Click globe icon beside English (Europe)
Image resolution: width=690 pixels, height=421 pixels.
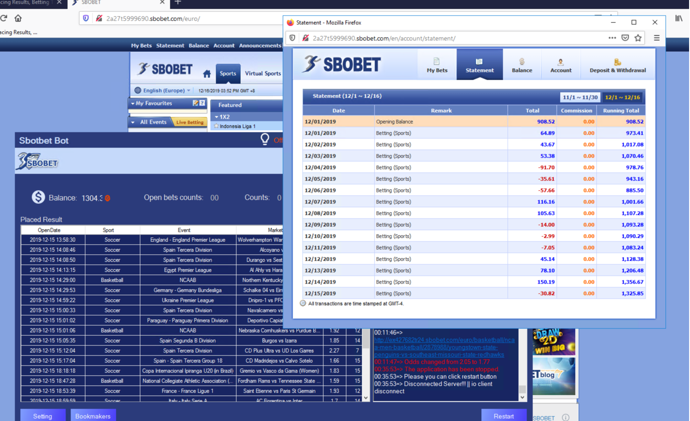coord(137,90)
